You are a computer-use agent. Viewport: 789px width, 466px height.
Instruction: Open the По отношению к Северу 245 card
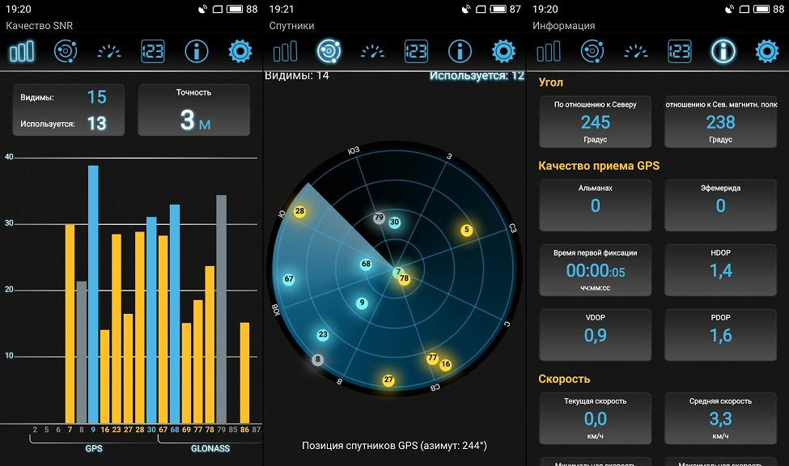click(x=596, y=122)
